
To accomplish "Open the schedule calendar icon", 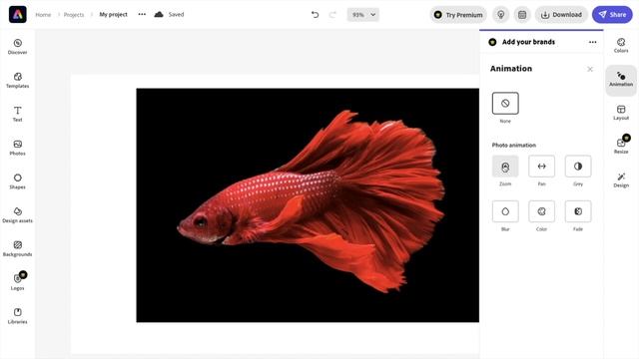I will [x=522, y=15].
